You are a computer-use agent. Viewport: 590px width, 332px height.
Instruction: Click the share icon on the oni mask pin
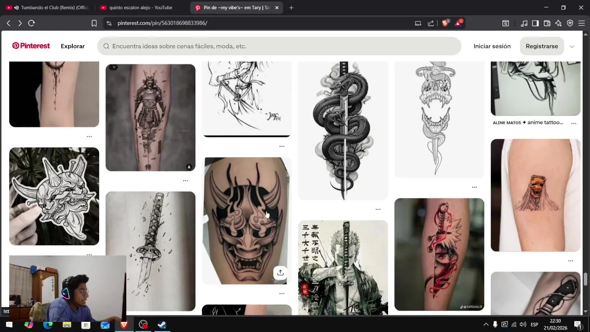[x=280, y=273]
